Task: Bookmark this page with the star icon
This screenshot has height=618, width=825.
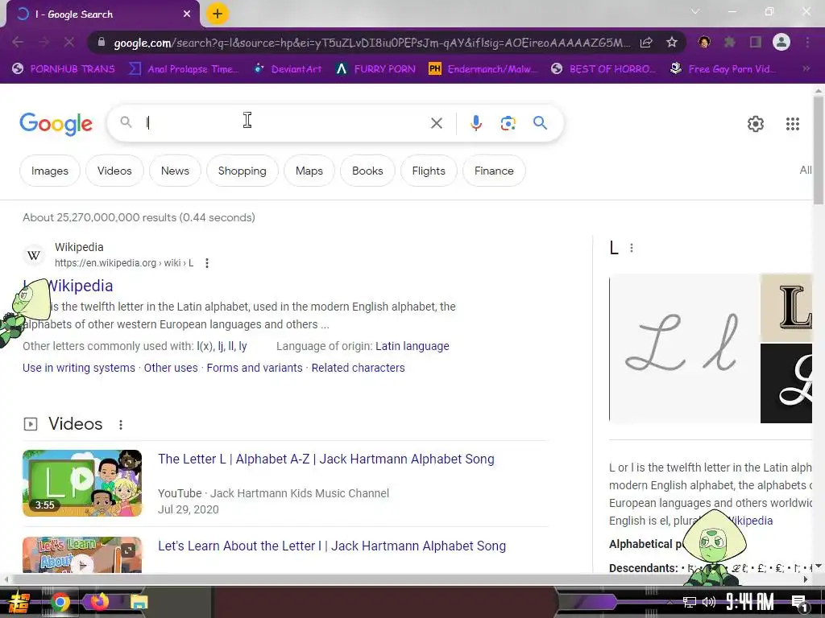Action: coord(672,42)
